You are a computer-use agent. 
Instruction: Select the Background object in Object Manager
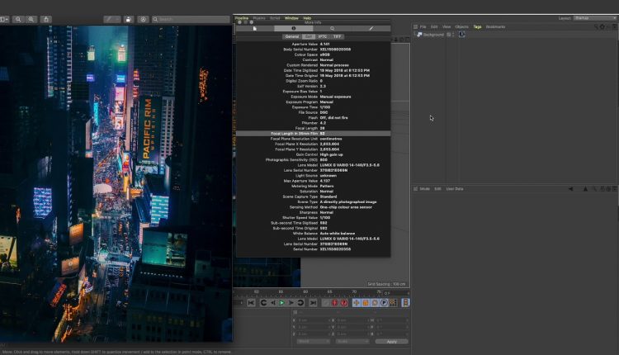tap(433, 35)
